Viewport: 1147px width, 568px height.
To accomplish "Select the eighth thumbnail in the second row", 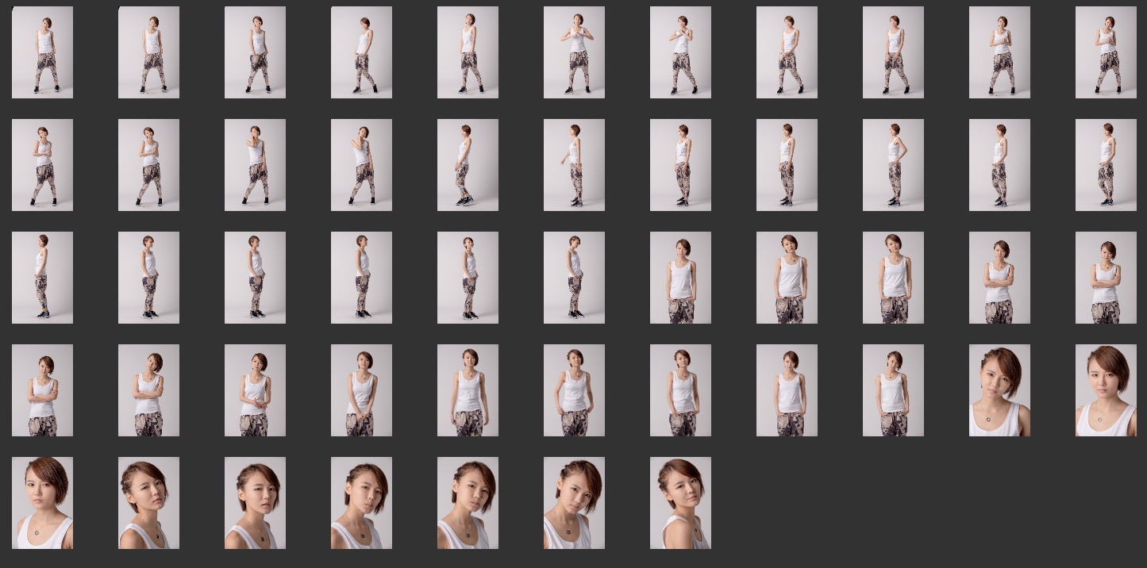I will [x=787, y=165].
